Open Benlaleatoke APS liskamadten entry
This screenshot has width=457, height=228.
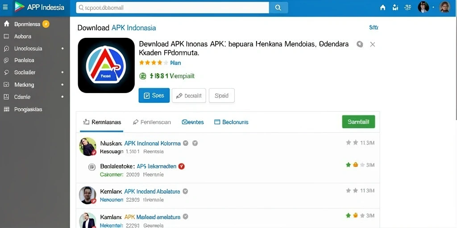(138, 167)
